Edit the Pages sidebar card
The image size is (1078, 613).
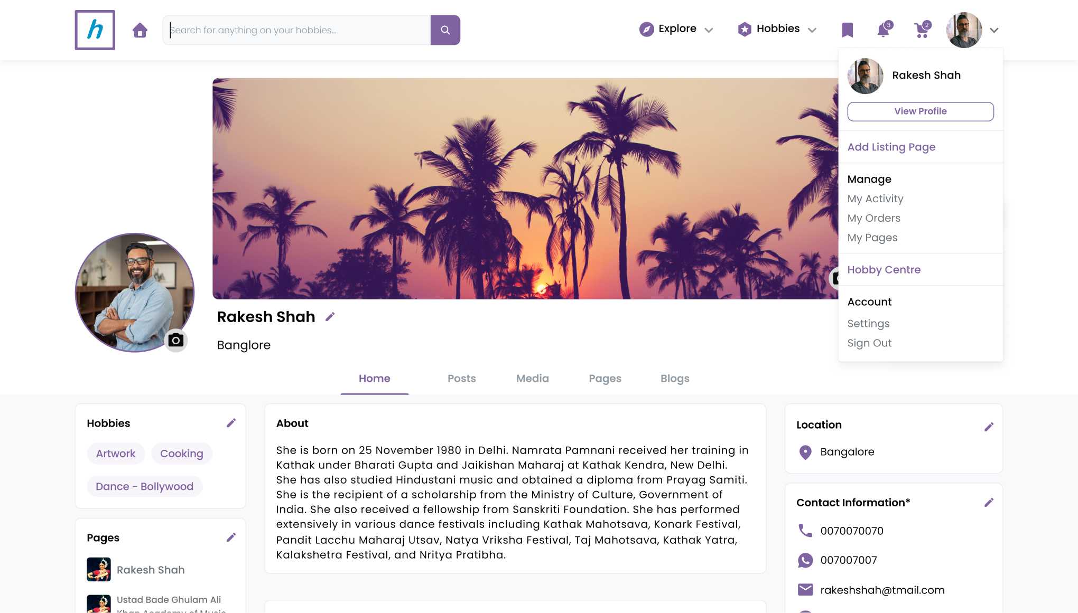(231, 537)
